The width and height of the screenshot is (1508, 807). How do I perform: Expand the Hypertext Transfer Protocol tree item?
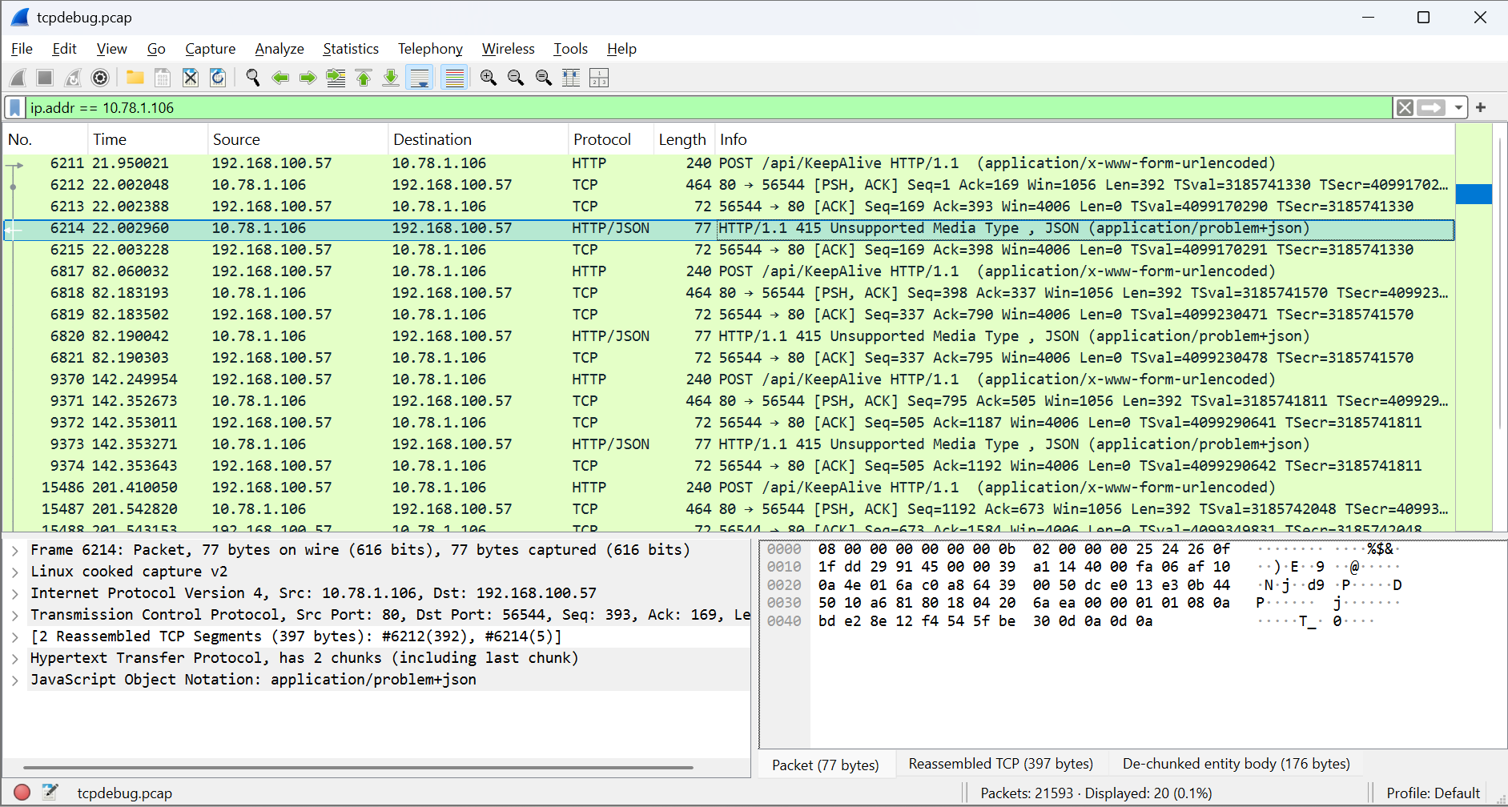tap(15, 658)
